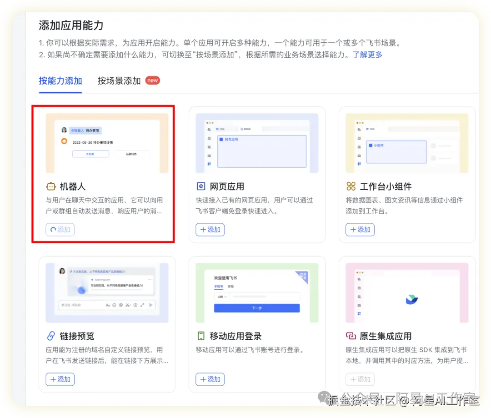Viewport: 491px width, 418px height.
Task: Click +添加 on the 网页应用 card
Action: tap(210, 230)
